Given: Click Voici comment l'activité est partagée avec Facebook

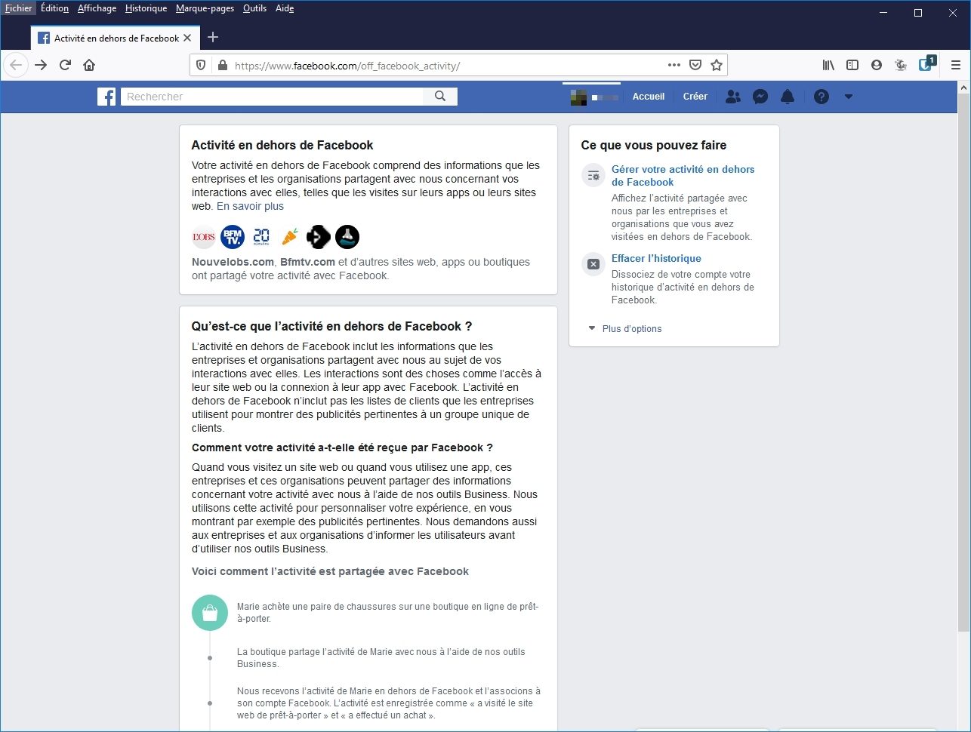Looking at the screenshot, I should click(x=330, y=571).
